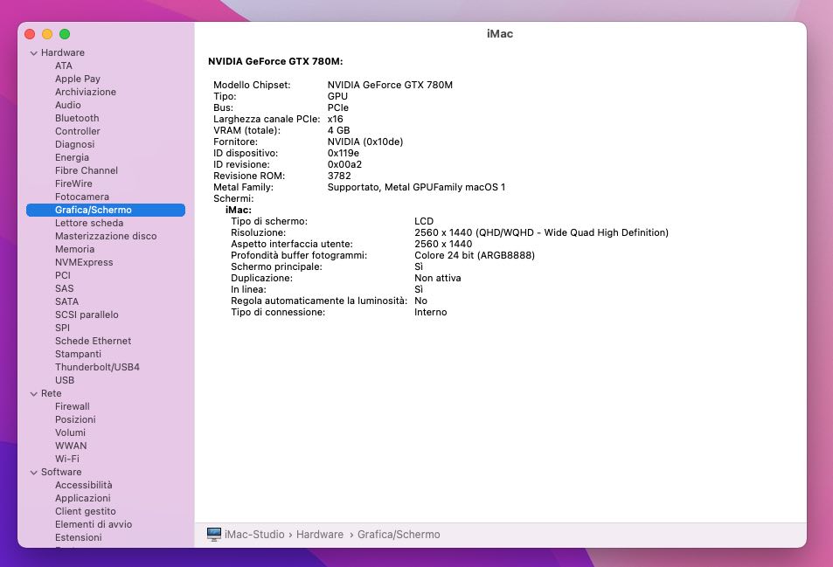This screenshot has width=833, height=567.
Task: Click the Hardware category label
Action: 63,52
